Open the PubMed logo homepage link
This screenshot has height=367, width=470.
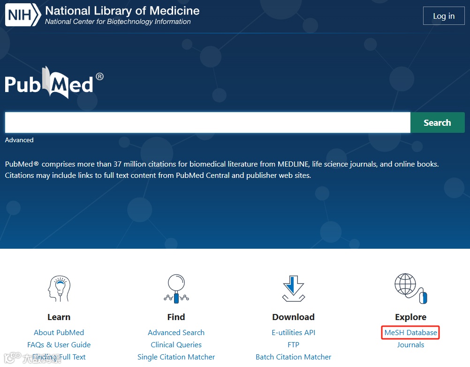coord(54,83)
